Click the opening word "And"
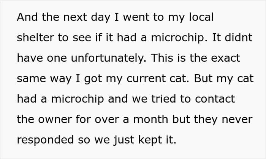 [26, 18]
